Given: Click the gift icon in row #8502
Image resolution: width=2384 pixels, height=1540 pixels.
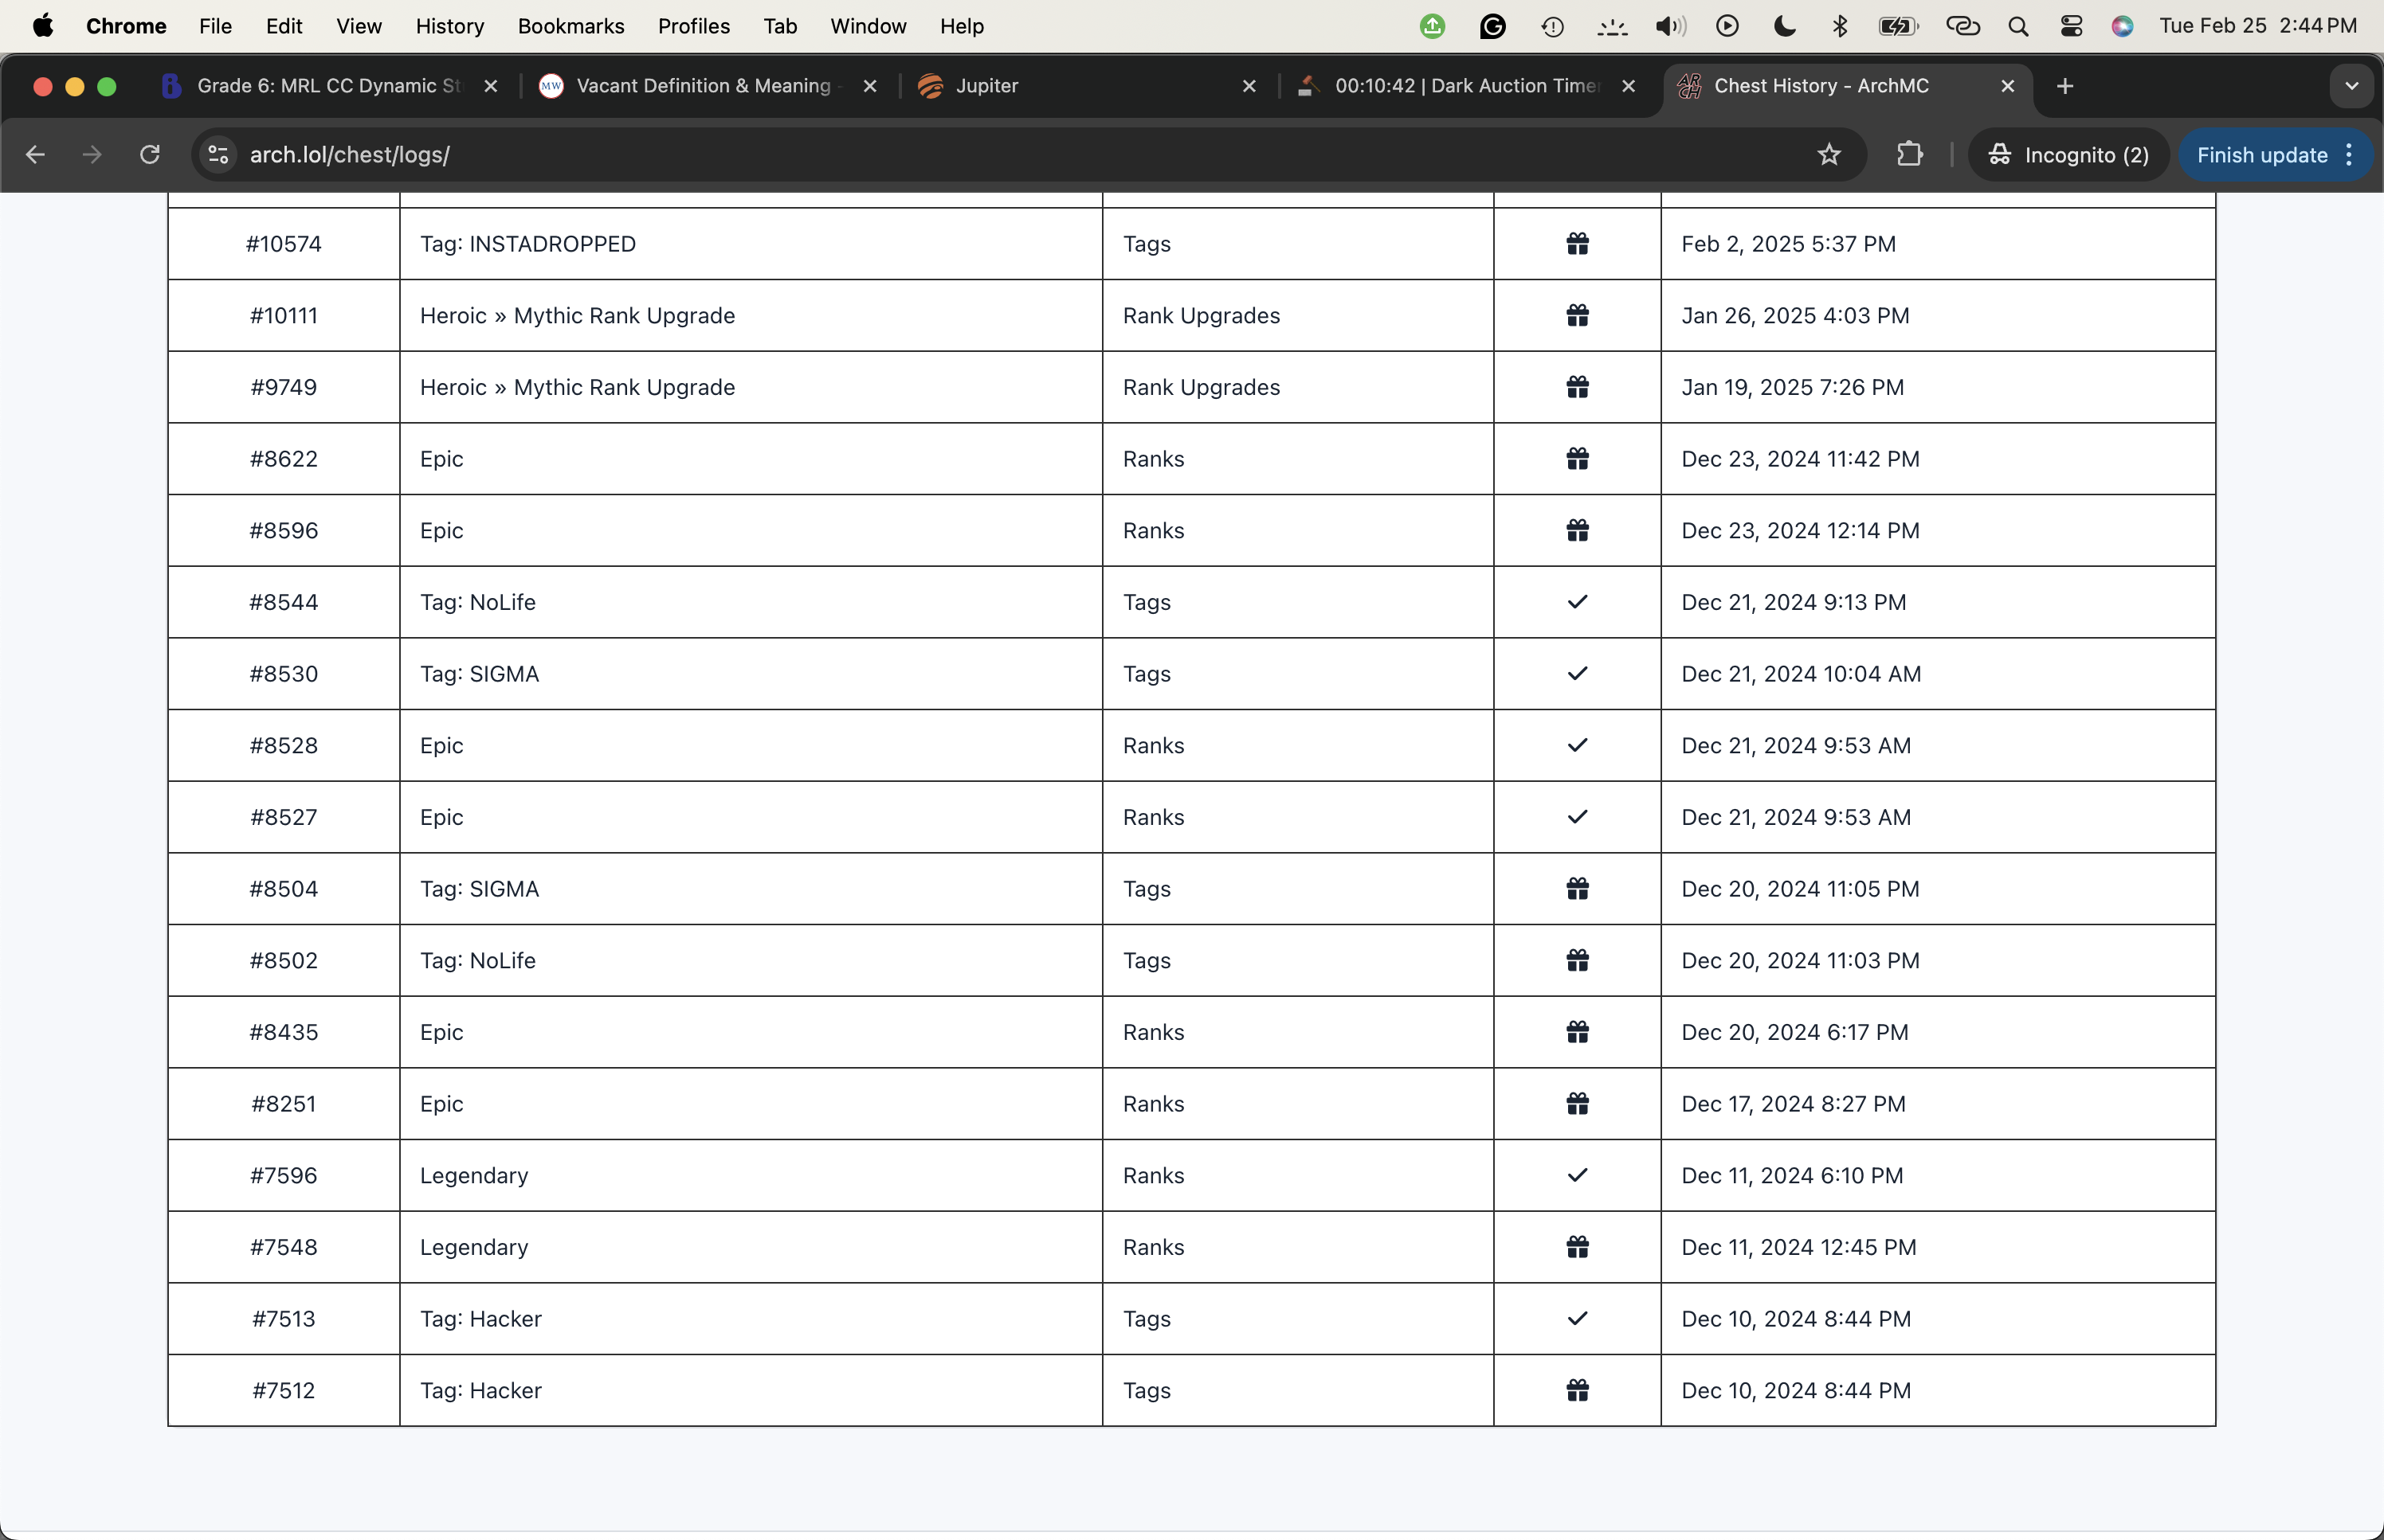Looking at the screenshot, I should point(1577,961).
